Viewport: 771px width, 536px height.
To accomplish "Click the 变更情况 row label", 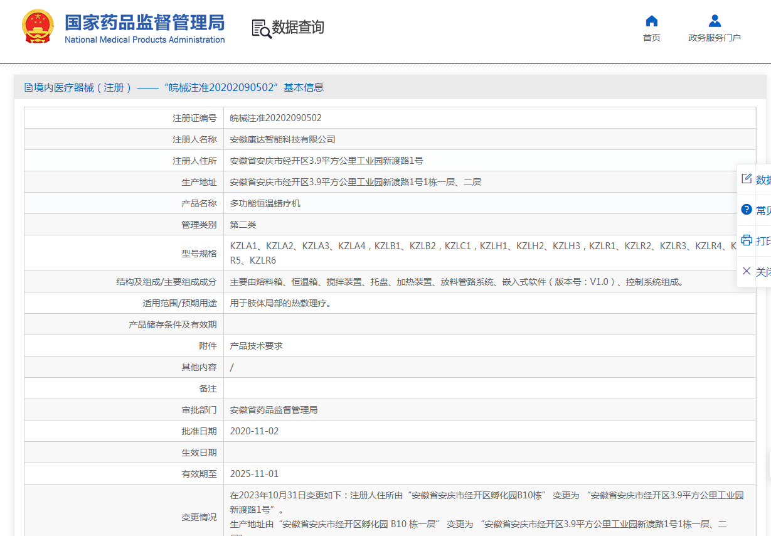I will [x=199, y=517].
